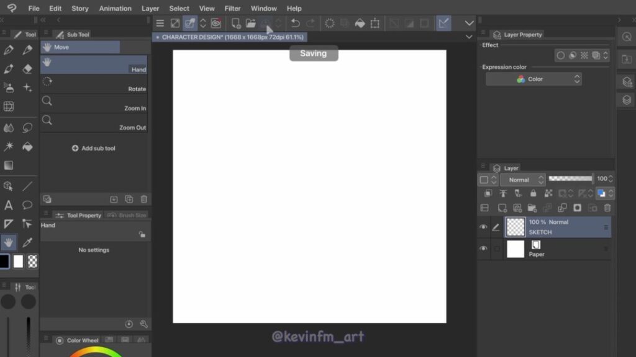636x357 pixels.
Task: Click Add sub tool button
Action: click(x=94, y=149)
